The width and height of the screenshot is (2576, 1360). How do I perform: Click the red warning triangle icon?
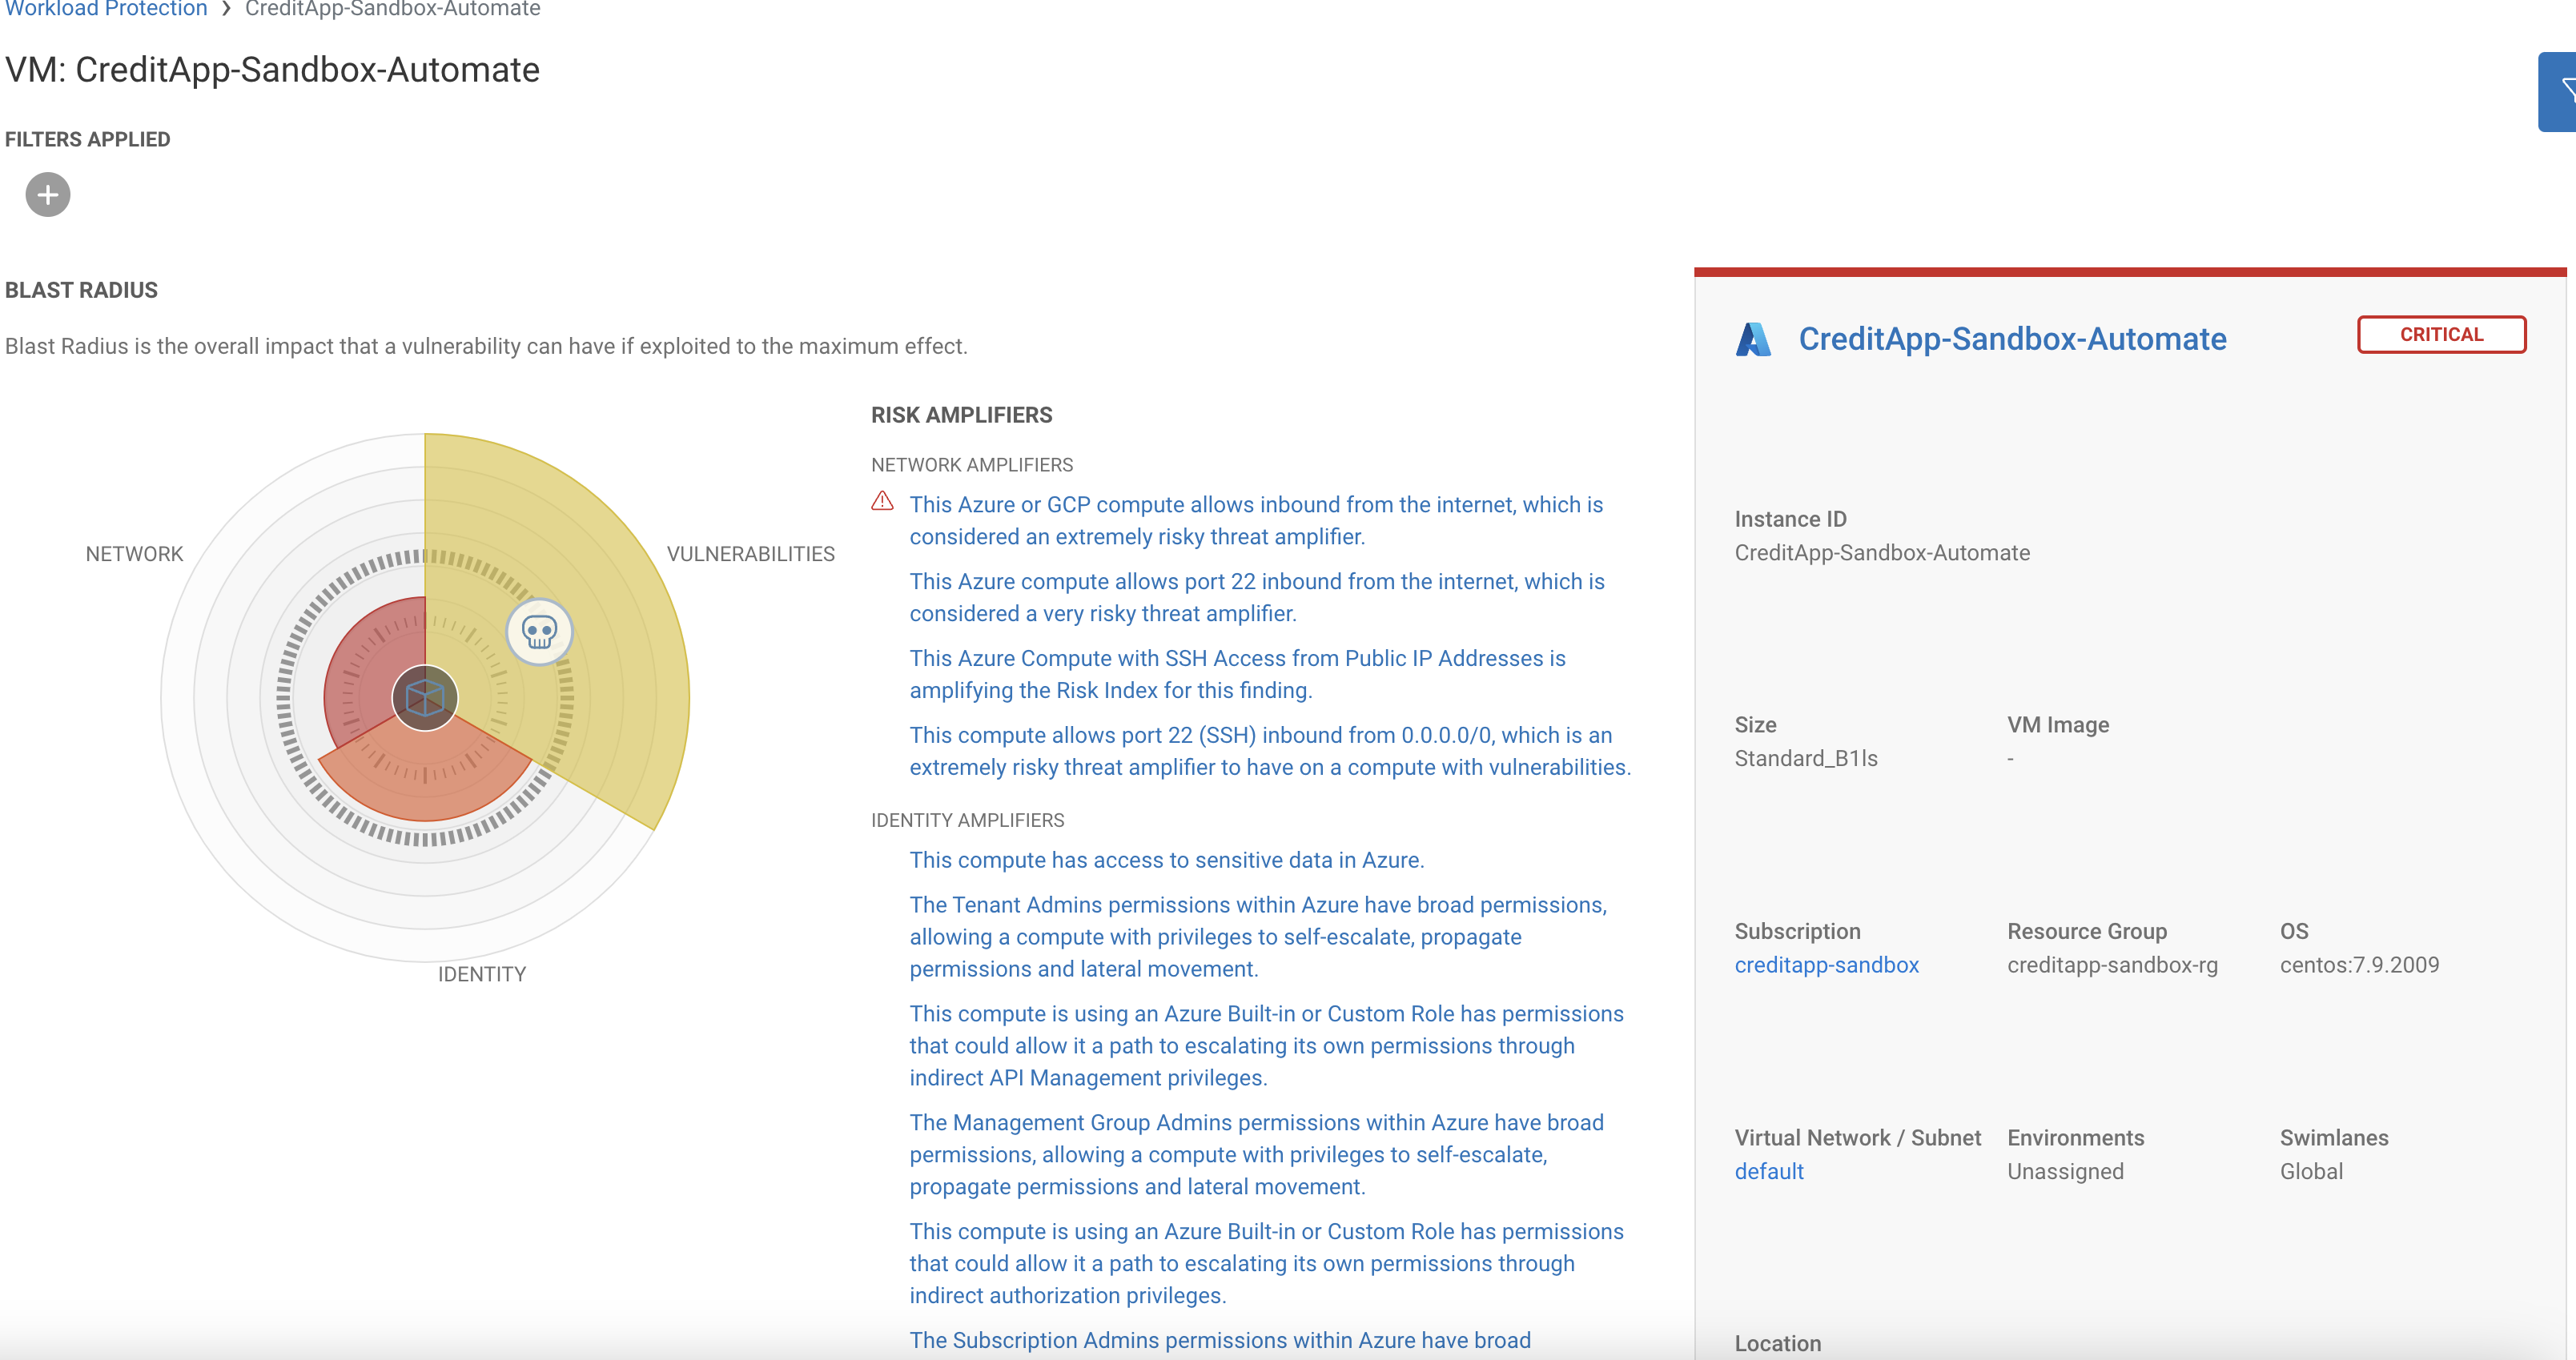[882, 501]
